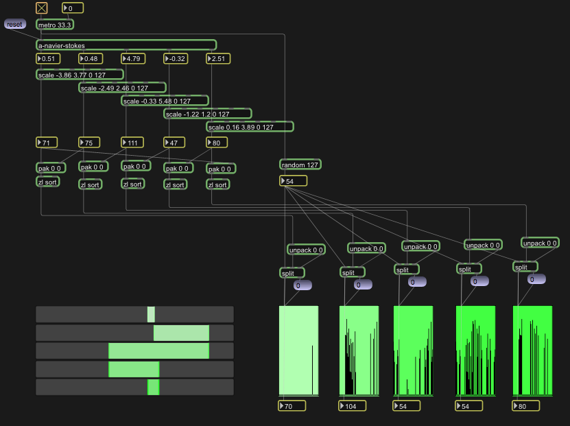Click the rightmost bright green multislider
This screenshot has height=426, width=570.
pos(532,351)
